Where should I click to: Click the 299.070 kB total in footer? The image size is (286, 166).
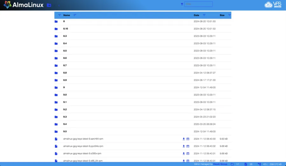tap(276, 164)
